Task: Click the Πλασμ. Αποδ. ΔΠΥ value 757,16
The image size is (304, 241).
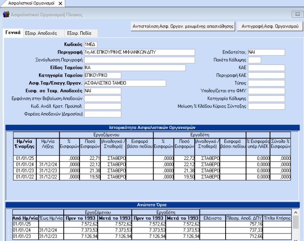Action: (244, 224)
